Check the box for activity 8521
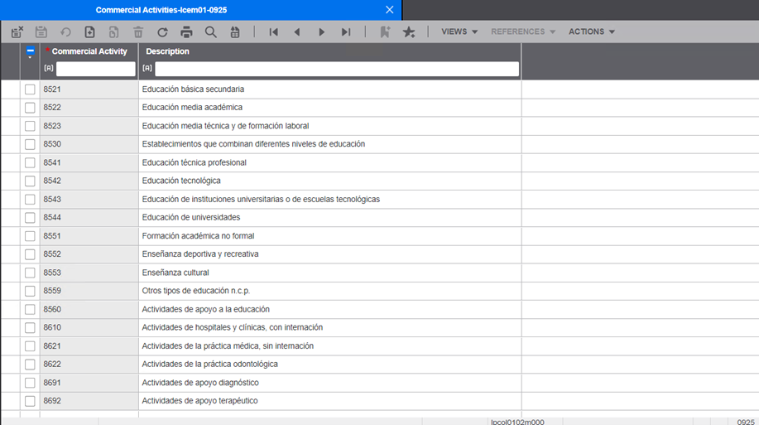The height and width of the screenshot is (425, 759). [x=30, y=89]
